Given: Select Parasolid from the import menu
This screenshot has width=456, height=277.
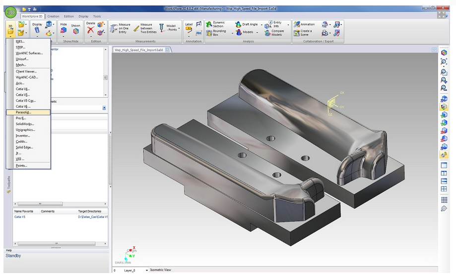Looking at the screenshot, I should point(23,112).
